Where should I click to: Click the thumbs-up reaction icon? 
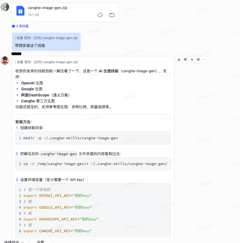[179, 60]
